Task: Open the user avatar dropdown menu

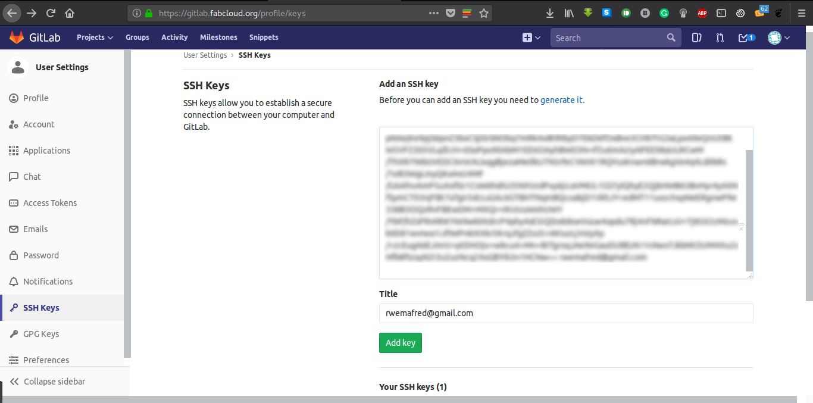Action: click(776, 37)
